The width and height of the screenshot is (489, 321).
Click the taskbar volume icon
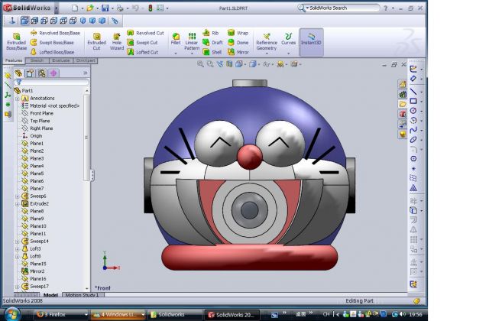tap(403, 314)
